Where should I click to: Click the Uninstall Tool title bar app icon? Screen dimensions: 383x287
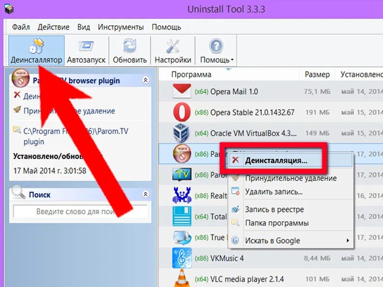click(x=9, y=9)
